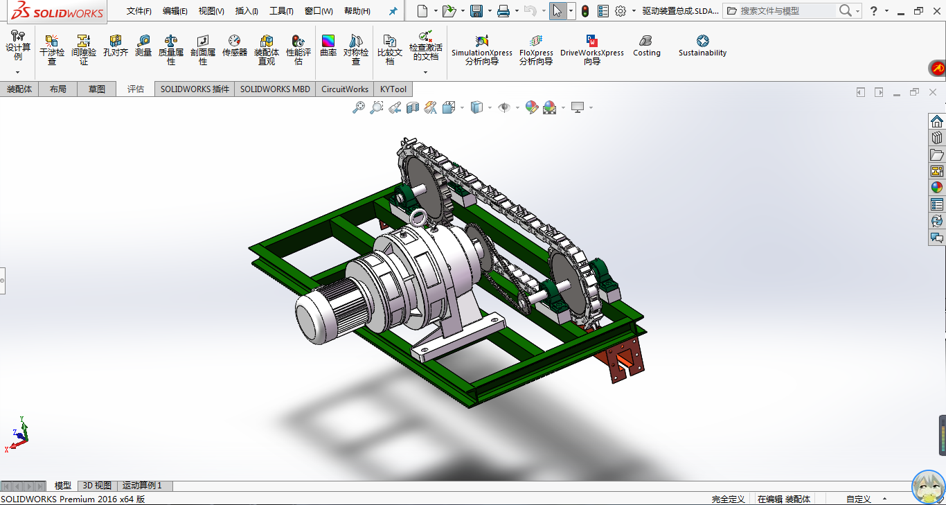The height and width of the screenshot is (505, 946).
Task: Open the 编辑(E) menu
Action: click(175, 11)
